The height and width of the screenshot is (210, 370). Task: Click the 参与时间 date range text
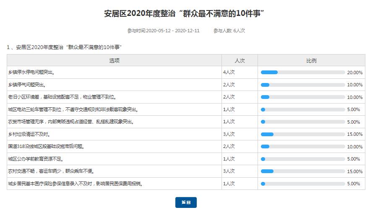click(163, 31)
